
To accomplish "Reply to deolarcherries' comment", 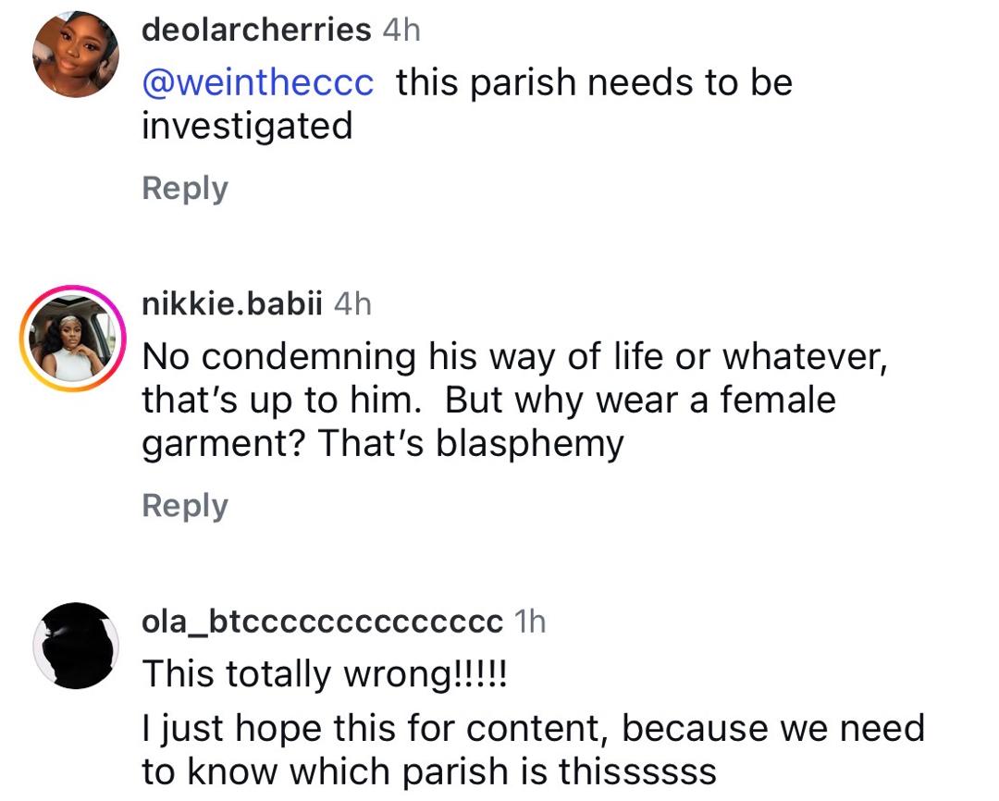I will point(184,188).
